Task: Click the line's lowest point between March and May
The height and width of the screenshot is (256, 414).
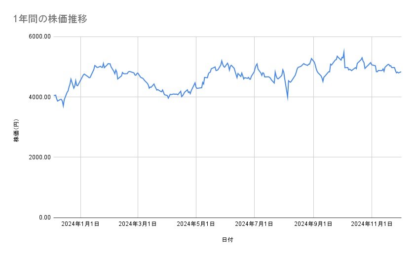Action: pos(168,98)
